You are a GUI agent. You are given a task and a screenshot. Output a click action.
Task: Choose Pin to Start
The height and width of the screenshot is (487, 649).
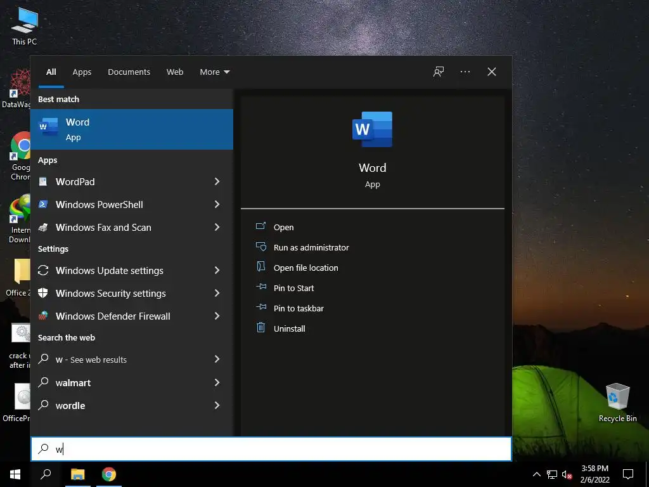click(x=293, y=289)
